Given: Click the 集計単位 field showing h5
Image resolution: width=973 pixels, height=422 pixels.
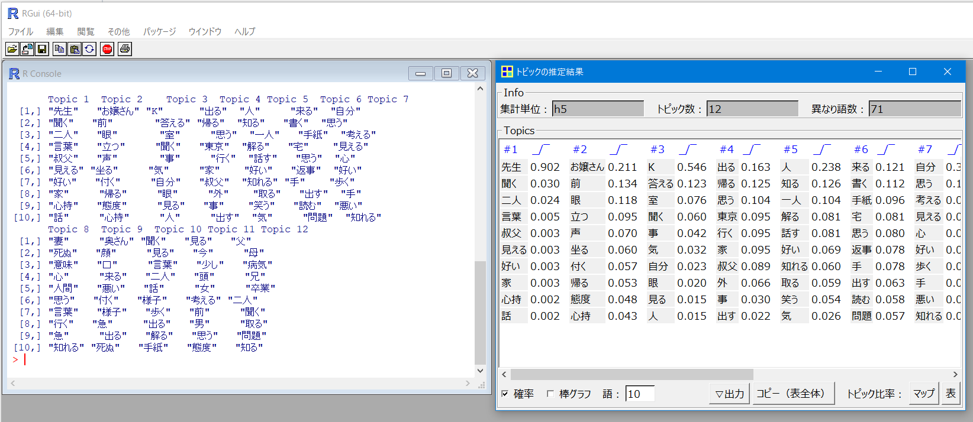Looking at the screenshot, I should coord(598,109).
